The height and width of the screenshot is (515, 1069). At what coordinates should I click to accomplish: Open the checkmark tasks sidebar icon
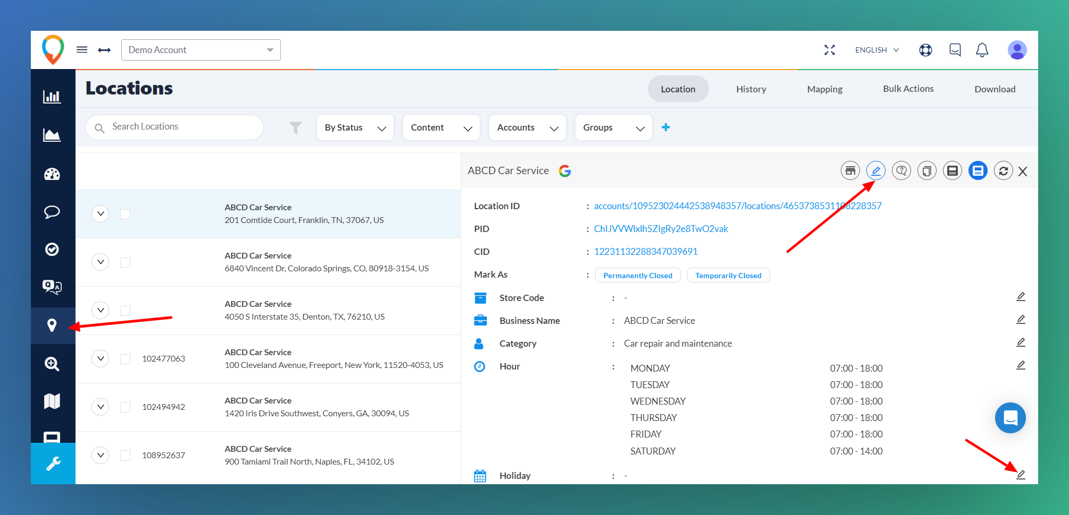pos(52,249)
